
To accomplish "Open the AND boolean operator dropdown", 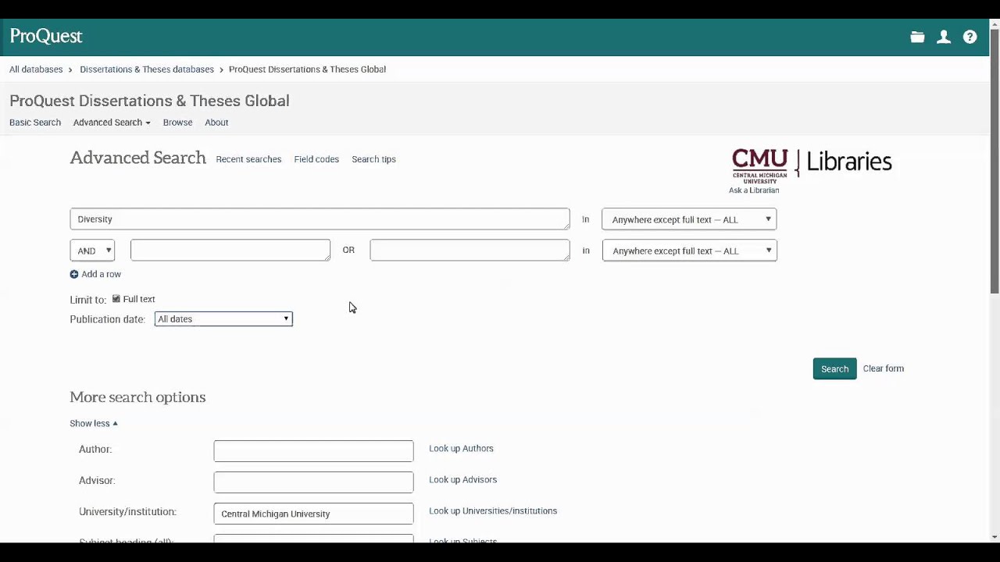I will [x=92, y=251].
